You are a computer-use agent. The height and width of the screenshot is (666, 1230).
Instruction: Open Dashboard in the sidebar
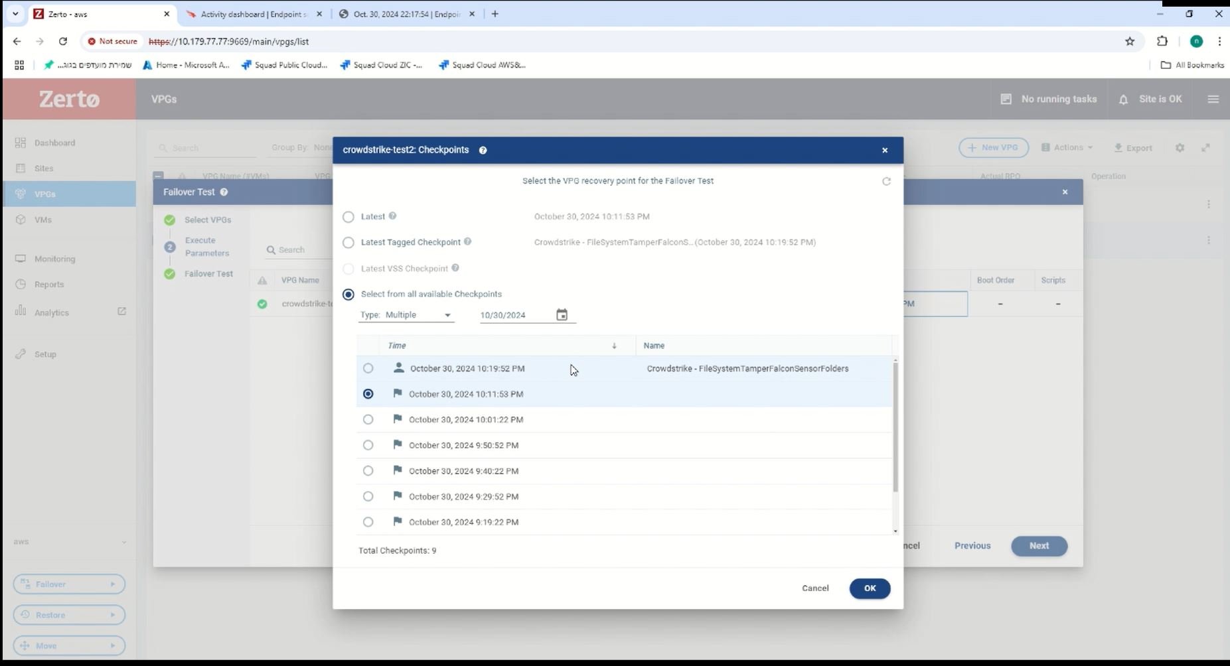click(x=54, y=143)
